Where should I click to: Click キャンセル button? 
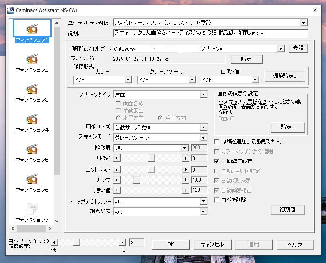(x=212, y=245)
